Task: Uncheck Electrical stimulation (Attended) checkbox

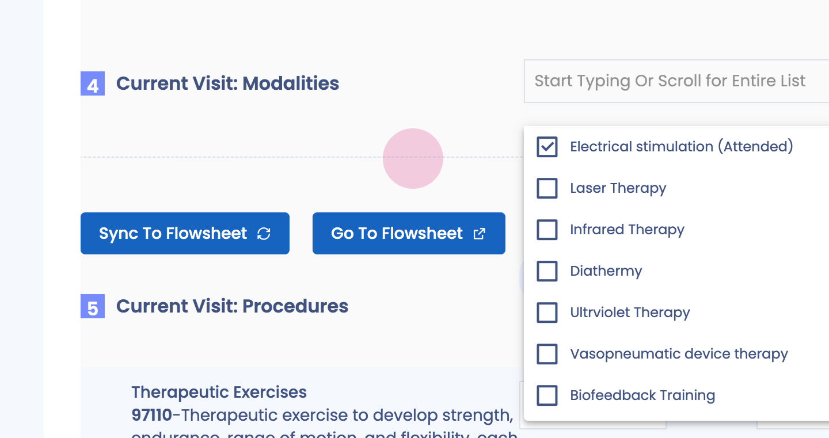Action: click(547, 147)
